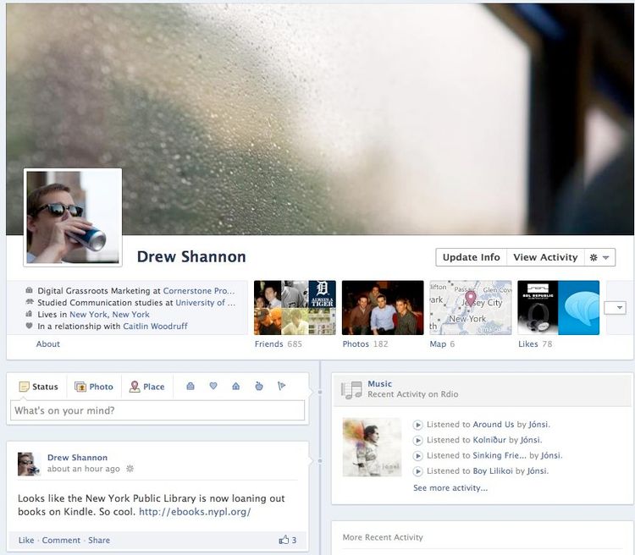Screen dimensions: 635x555
Task: Click the What's on your mind field
Action: point(157,410)
